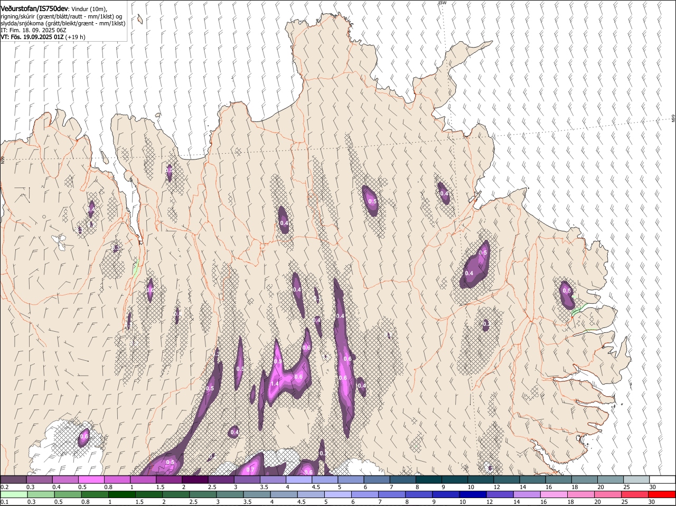The image size is (676, 506).
Task: Select the upper legend swatch starting at 0.8
Action: (x=117, y=479)
